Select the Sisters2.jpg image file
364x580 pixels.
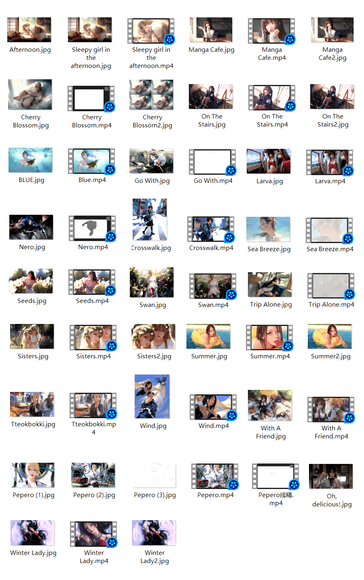(x=154, y=337)
